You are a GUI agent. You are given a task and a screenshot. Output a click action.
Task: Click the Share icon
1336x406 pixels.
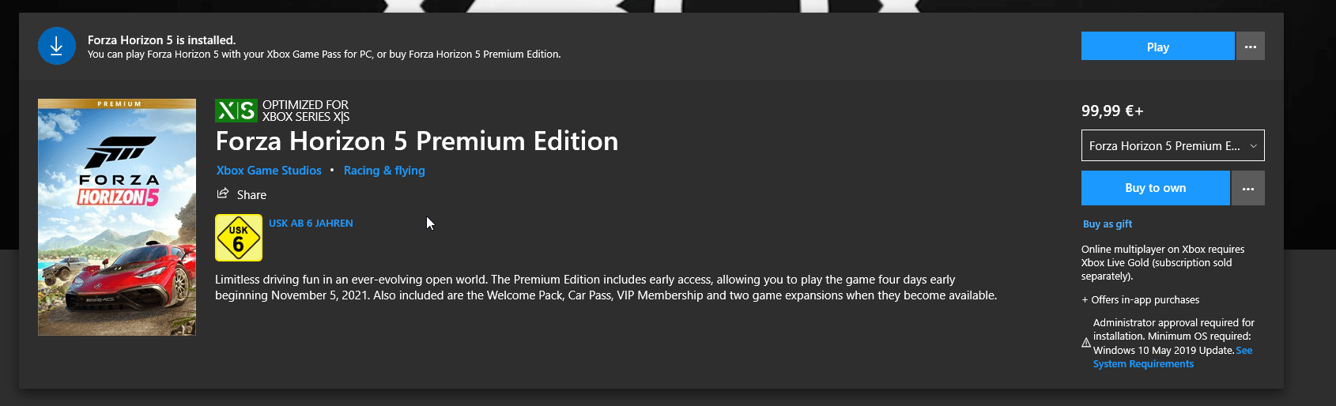click(223, 194)
